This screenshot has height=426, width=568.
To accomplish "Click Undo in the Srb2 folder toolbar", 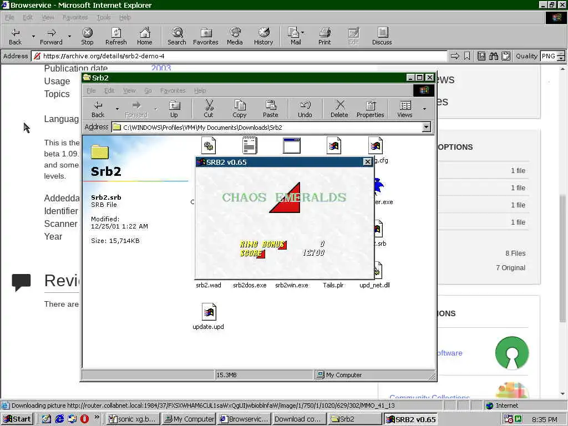I will pos(305,109).
